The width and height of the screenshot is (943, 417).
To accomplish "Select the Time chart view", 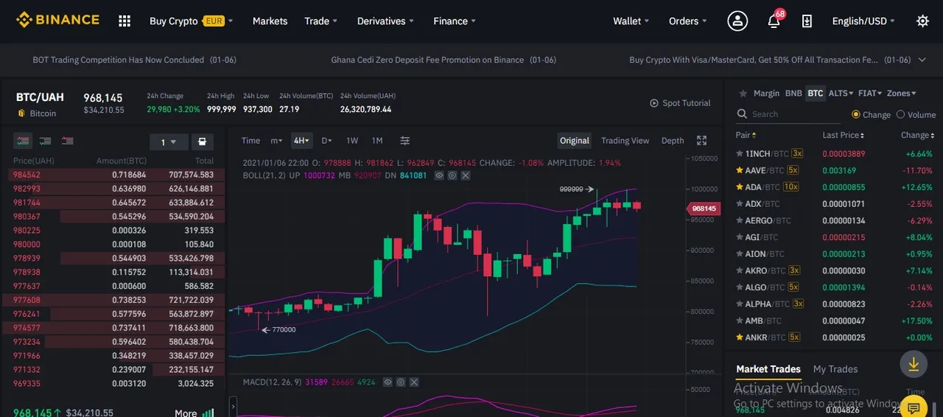I will pos(250,141).
